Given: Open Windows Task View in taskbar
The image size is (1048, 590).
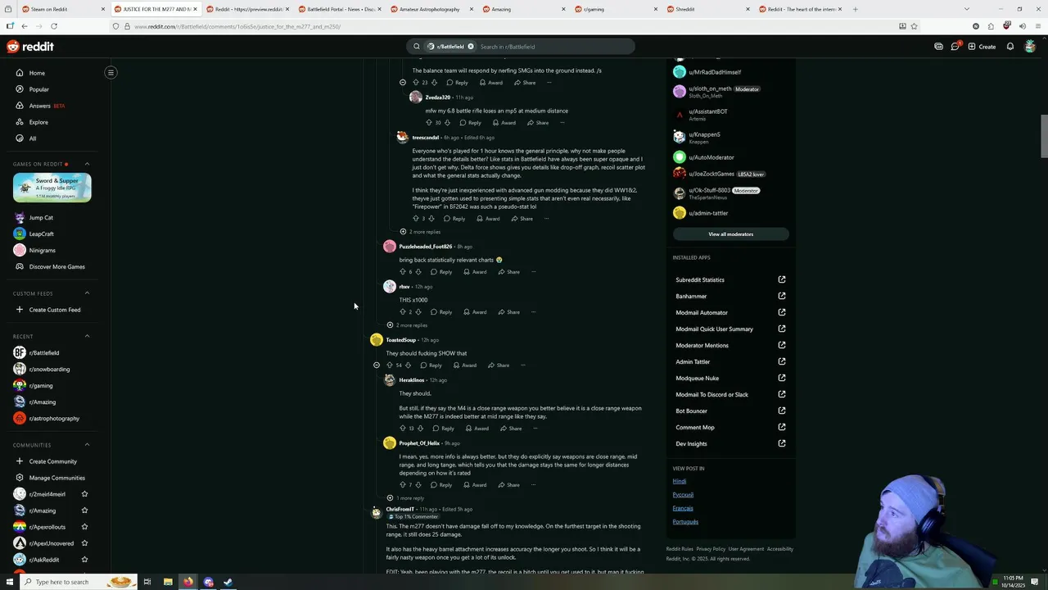Looking at the screenshot, I should tap(147, 582).
